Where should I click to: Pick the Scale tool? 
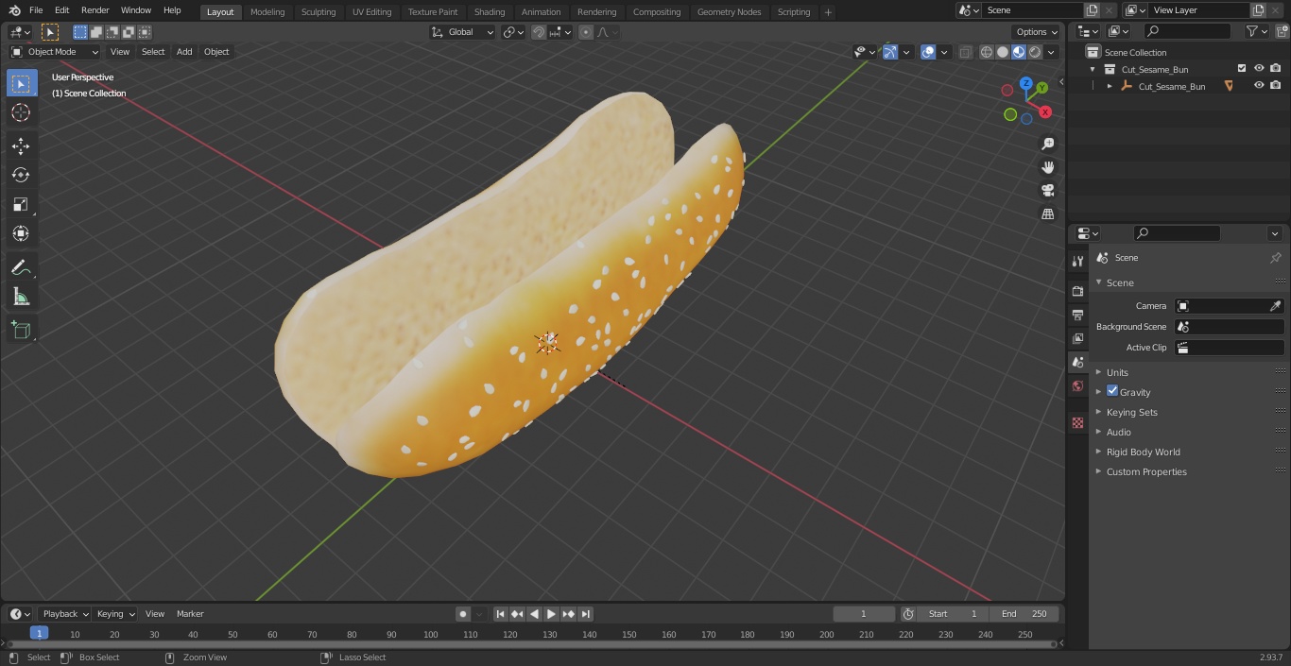pos(21,204)
